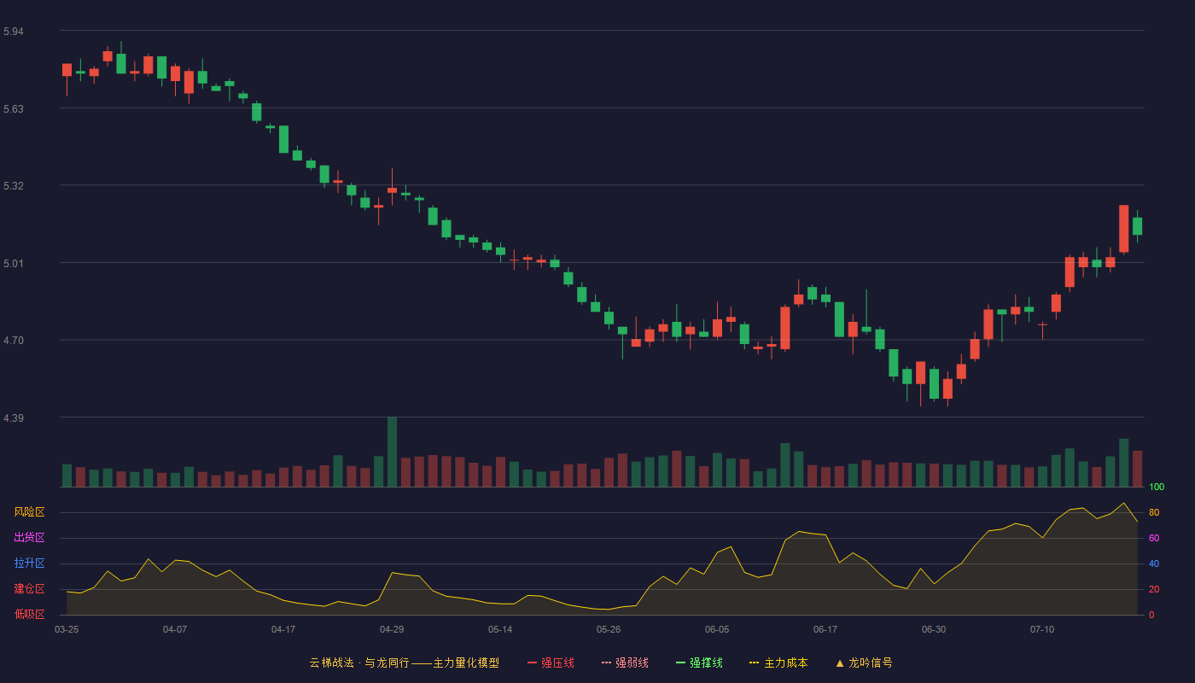Select the 风险区 zone label
This screenshot has width=1195, height=683.
pyautogui.click(x=29, y=512)
